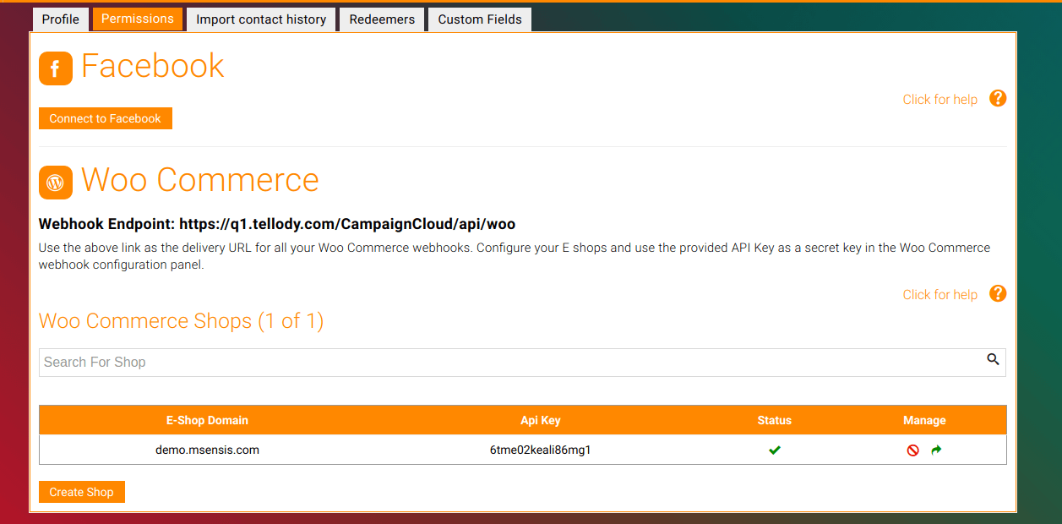Viewport: 1062px width, 524px height.
Task: Click the Connect to Facebook button
Action: pos(106,118)
